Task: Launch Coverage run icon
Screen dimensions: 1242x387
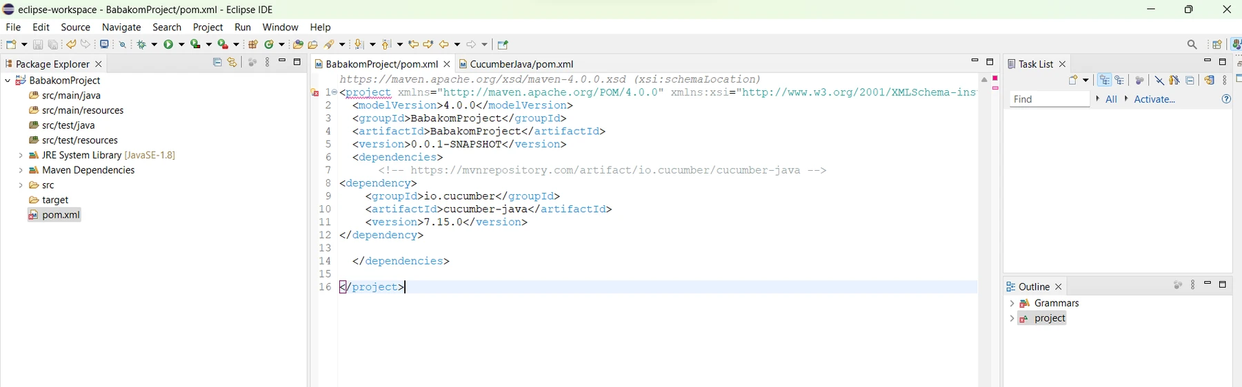Action: [x=196, y=45]
